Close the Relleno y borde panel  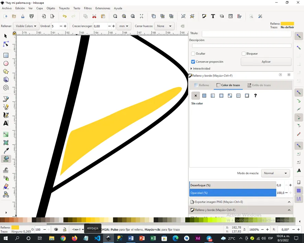tap(289, 75)
